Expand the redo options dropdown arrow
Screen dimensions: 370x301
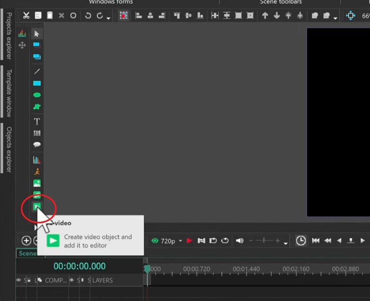pyautogui.click(x=108, y=18)
